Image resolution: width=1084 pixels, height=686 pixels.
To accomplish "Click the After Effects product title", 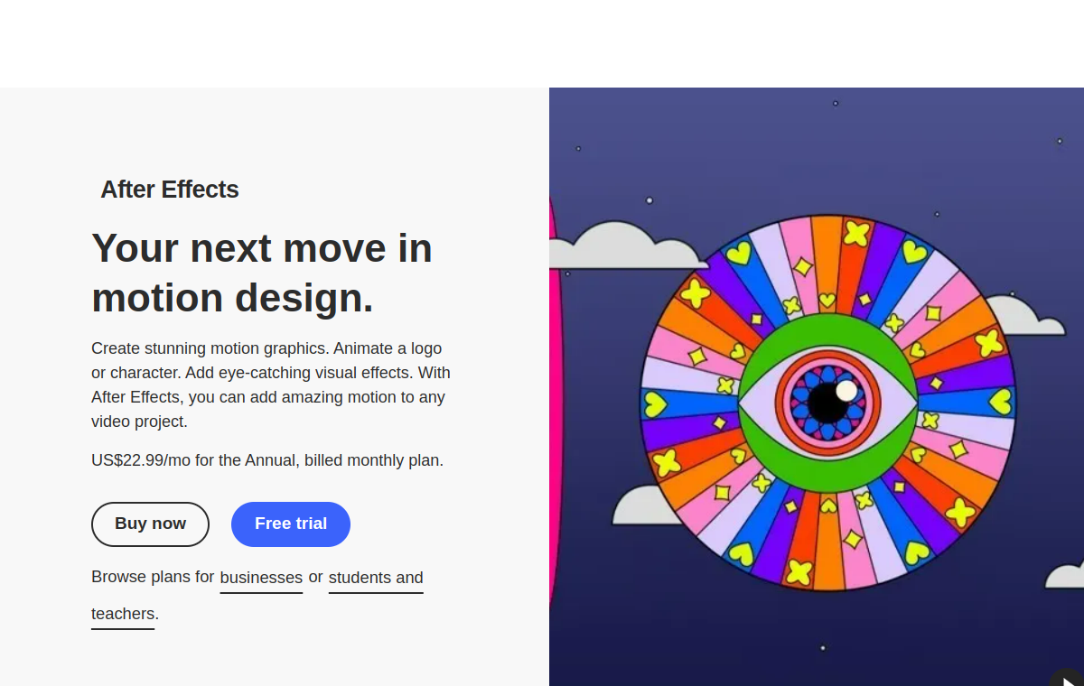I will click(170, 190).
